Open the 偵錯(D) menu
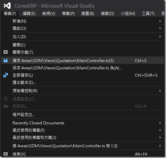166x158 pixels. (x=108, y=14)
